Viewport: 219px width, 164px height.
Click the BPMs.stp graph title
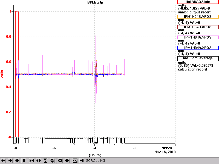coord(95,2)
